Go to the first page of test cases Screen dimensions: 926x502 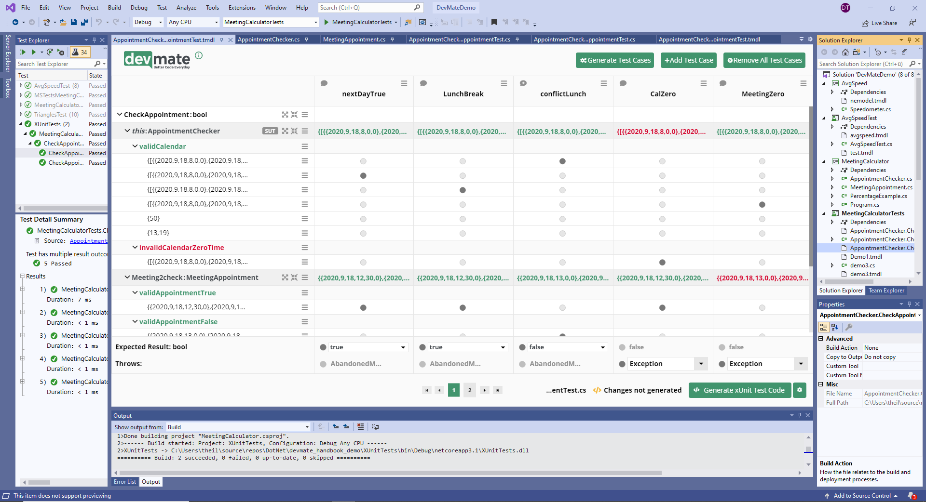tap(427, 390)
